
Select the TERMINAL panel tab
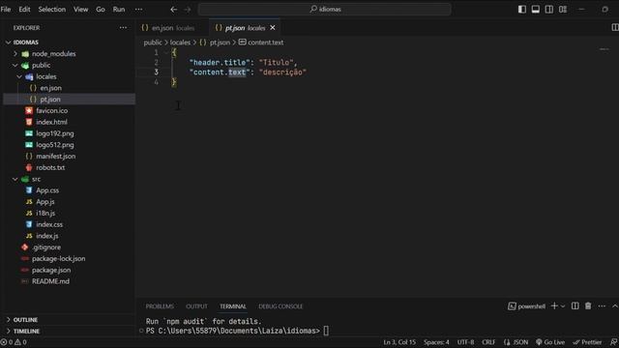coord(233,306)
